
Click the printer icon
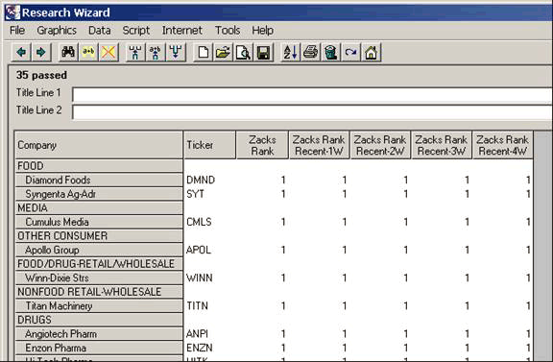pos(311,53)
